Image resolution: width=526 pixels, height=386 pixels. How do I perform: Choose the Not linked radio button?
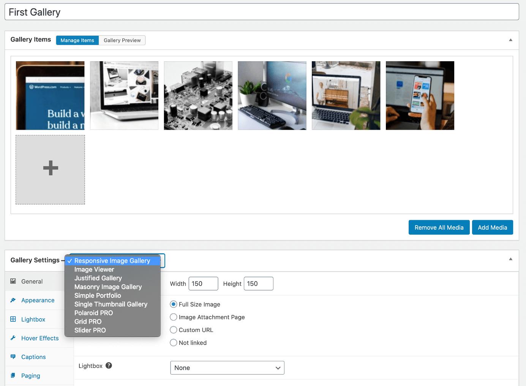[174, 343]
